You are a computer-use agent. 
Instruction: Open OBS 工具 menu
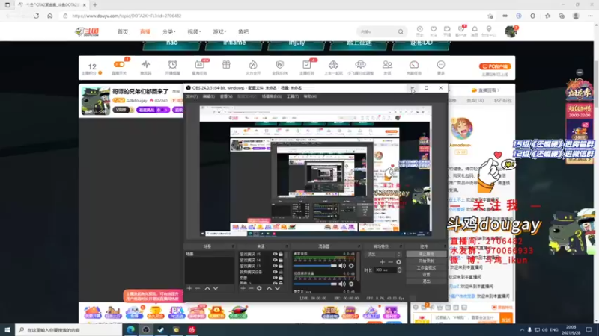pyautogui.click(x=293, y=96)
